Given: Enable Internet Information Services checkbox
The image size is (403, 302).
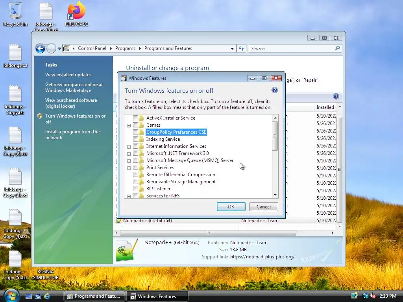Looking at the screenshot, I should (x=135, y=146).
